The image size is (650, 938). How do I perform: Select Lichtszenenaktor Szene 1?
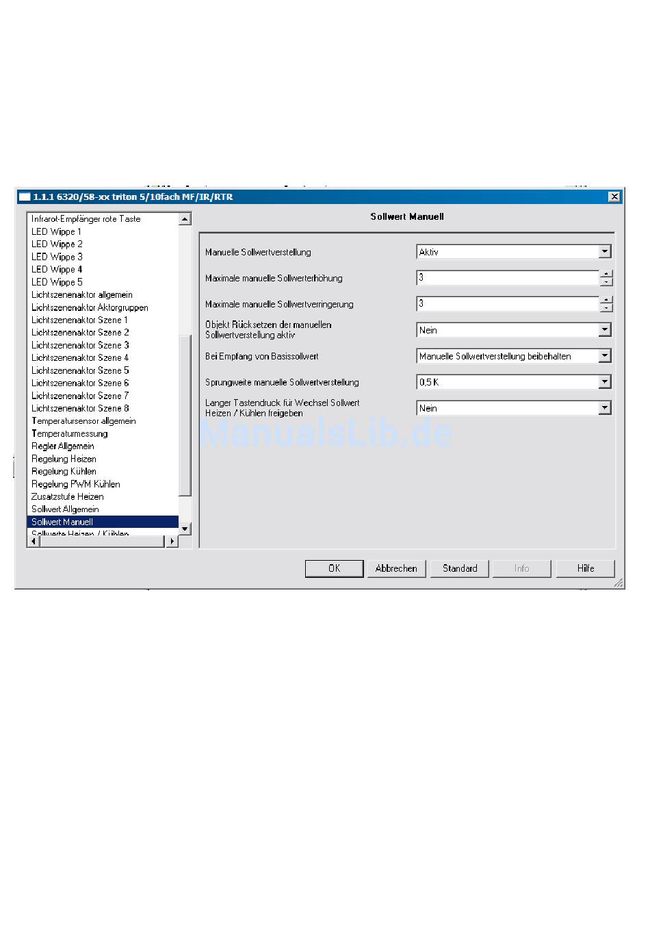[79, 320]
